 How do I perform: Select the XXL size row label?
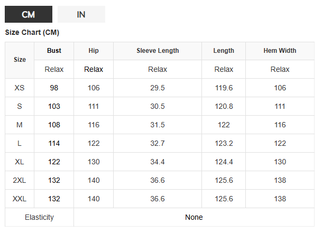pos(20,199)
